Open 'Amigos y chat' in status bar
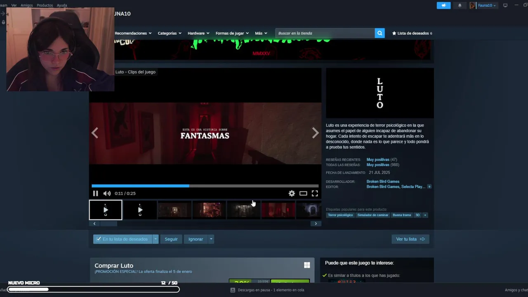The height and width of the screenshot is (297, 528). (516, 290)
